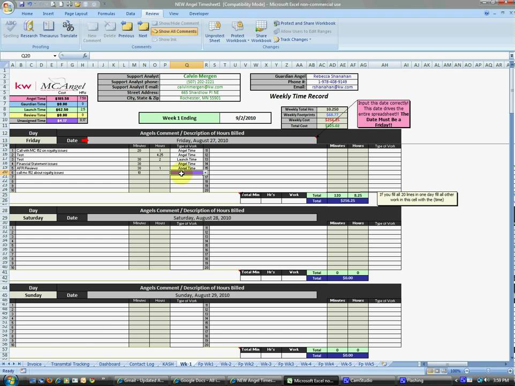Click the Insert Worksheet tab icon
This screenshot has height=386, width=515.
[x=384, y=364]
